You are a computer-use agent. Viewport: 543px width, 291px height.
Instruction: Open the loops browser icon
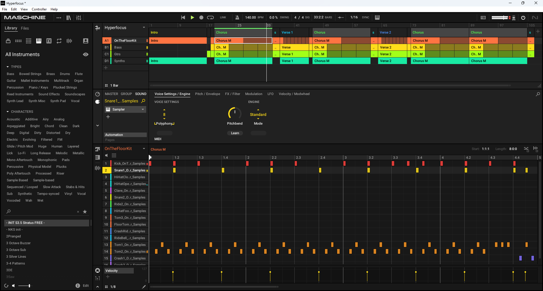point(59,41)
